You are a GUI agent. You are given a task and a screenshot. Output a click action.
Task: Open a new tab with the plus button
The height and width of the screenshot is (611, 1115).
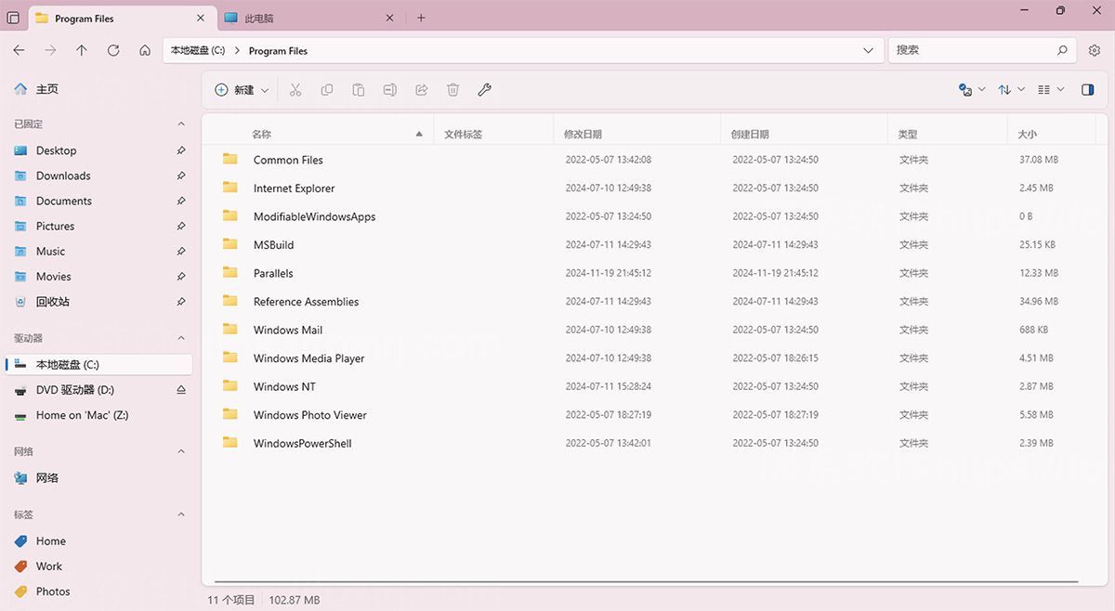[x=422, y=17]
